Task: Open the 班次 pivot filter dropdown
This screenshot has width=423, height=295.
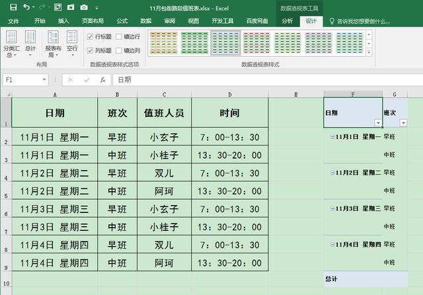Action: click(403, 123)
